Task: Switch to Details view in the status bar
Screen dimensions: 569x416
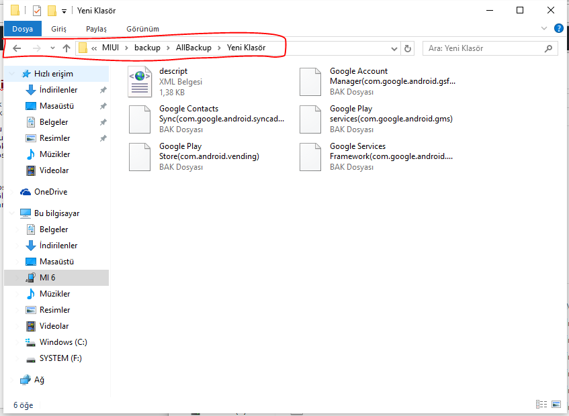Action: (x=541, y=404)
